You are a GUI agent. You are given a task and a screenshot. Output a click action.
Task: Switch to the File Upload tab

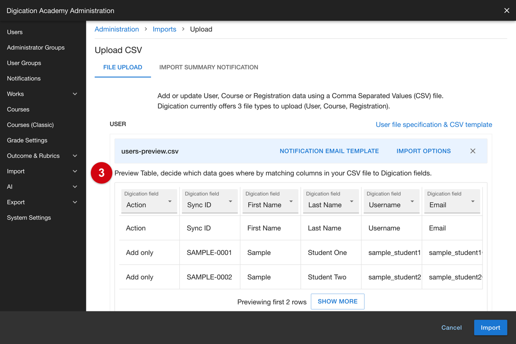pyautogui.click(x=123, y=67)
